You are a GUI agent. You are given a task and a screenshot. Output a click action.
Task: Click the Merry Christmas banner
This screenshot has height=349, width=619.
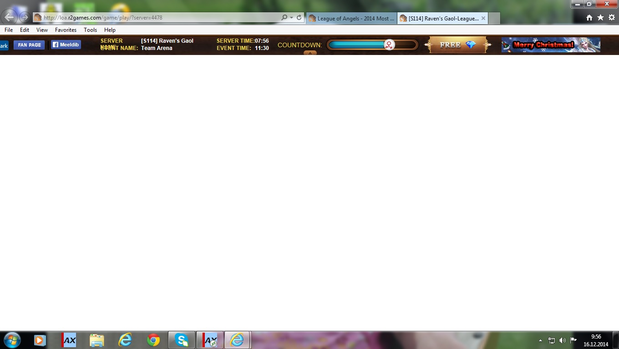tap(551, 45)
